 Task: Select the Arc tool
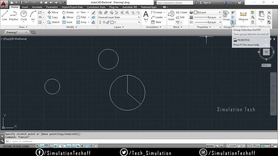pyautogui.click(x=33, y=16)
